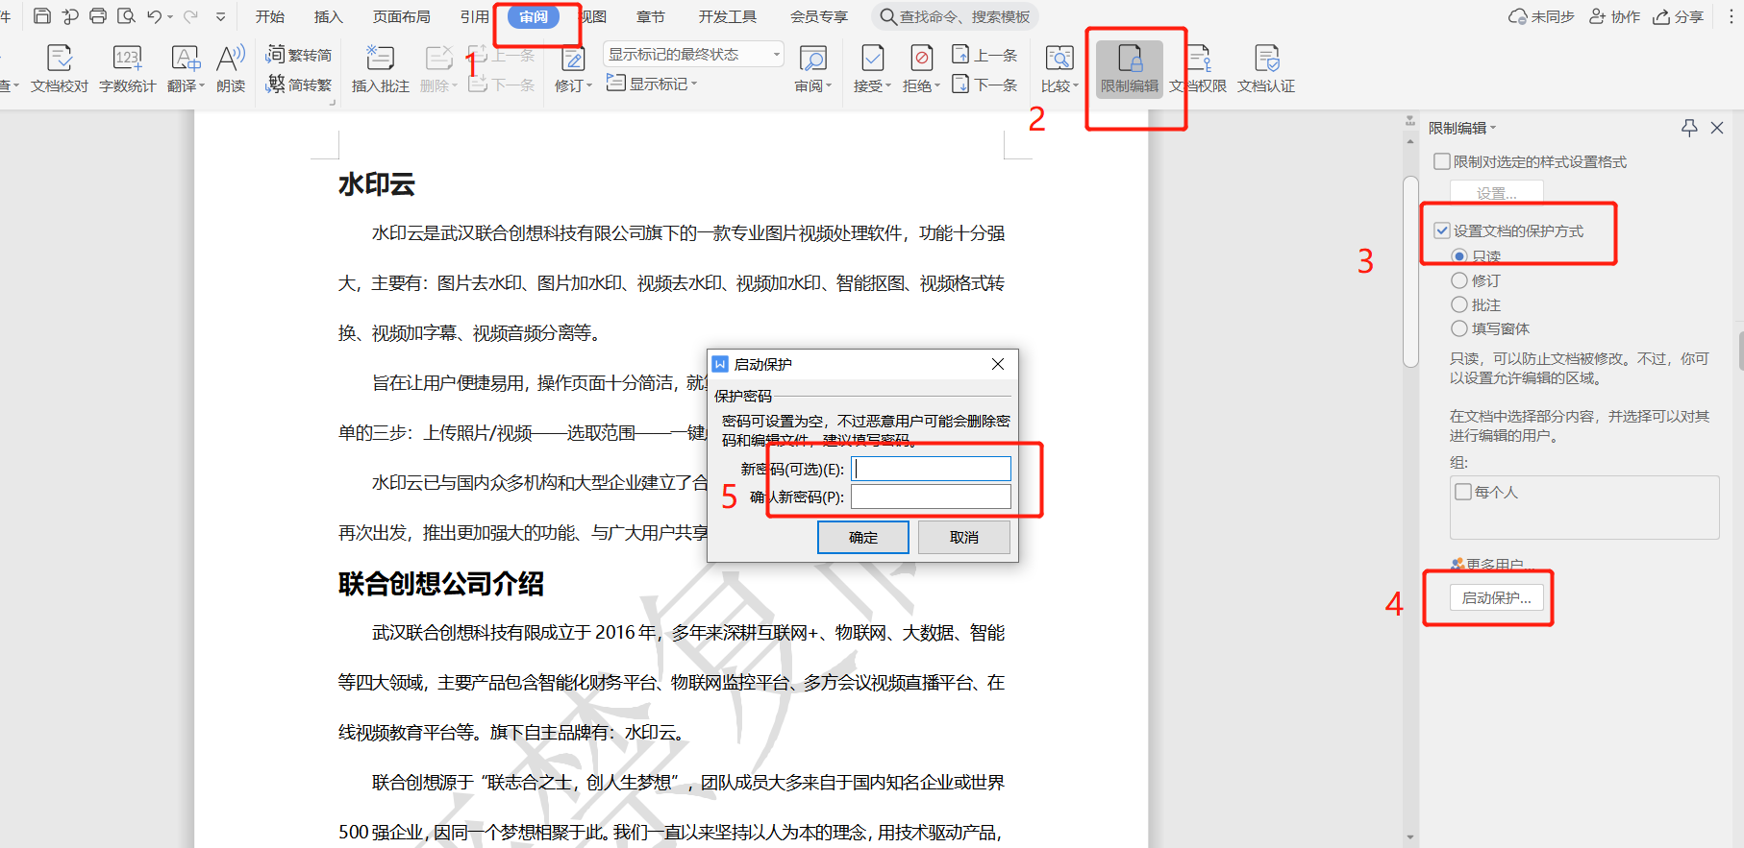This screenshot has height=848, width=1744.
Task: Open 显示标记的最终状态 dropdown
Action: coord(693,54)
